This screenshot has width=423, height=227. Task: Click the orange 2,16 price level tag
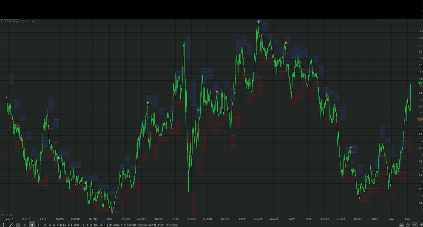tap(420, 119)
